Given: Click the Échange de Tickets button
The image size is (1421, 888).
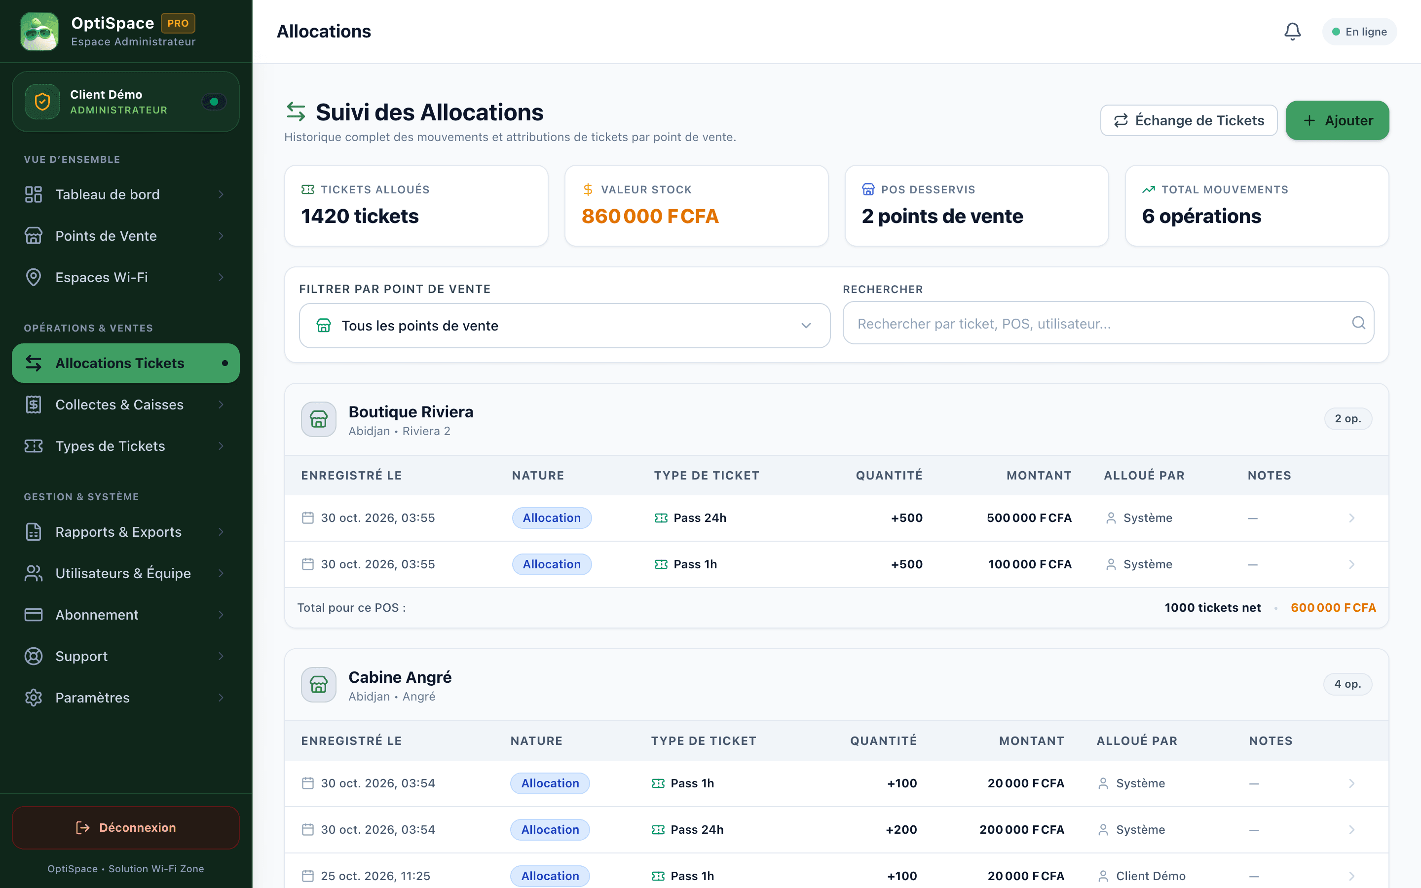Looking at the screenshot, I should 1189,120.
